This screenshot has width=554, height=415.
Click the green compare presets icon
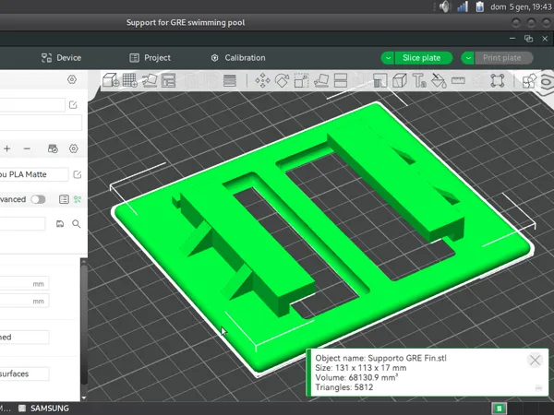pyautogui.click(x=78, y=199)
